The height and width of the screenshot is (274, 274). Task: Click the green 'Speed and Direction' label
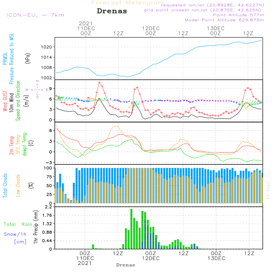(18, 101)
